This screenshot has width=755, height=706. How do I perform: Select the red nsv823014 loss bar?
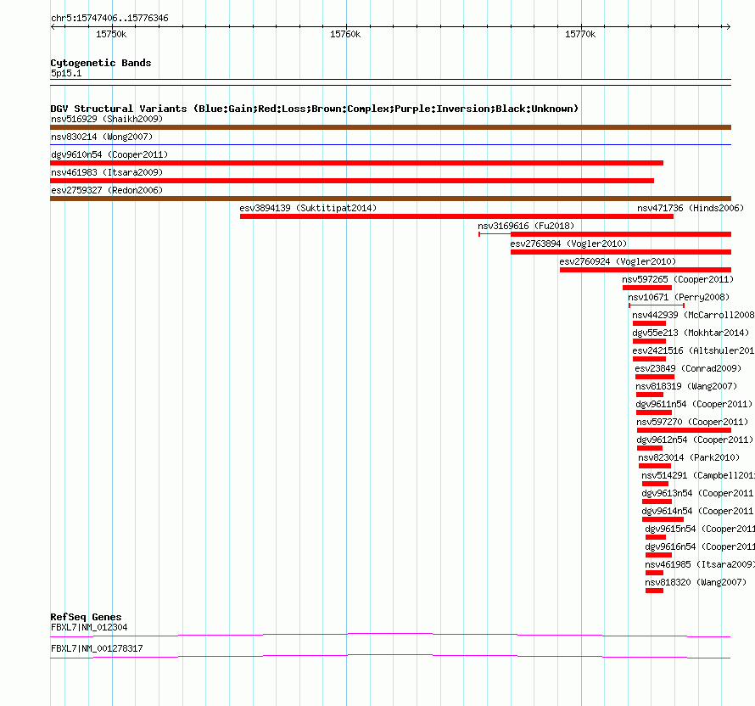[655, 466]
